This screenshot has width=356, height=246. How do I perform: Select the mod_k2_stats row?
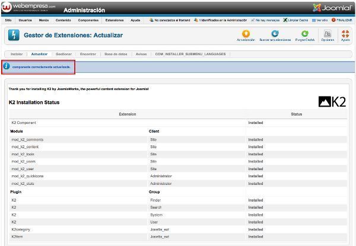click(178, 183)
